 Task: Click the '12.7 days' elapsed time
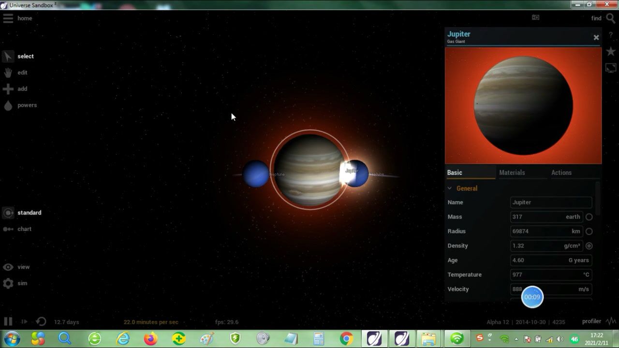tap(66, 322)
